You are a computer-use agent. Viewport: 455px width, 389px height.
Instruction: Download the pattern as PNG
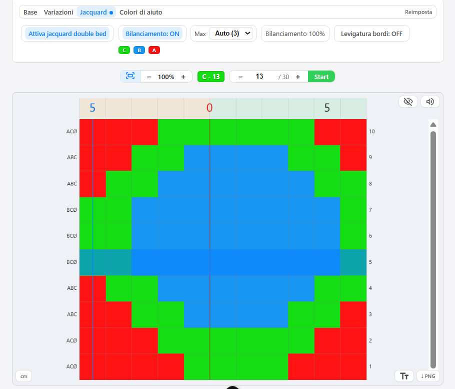tap(428, 376)
